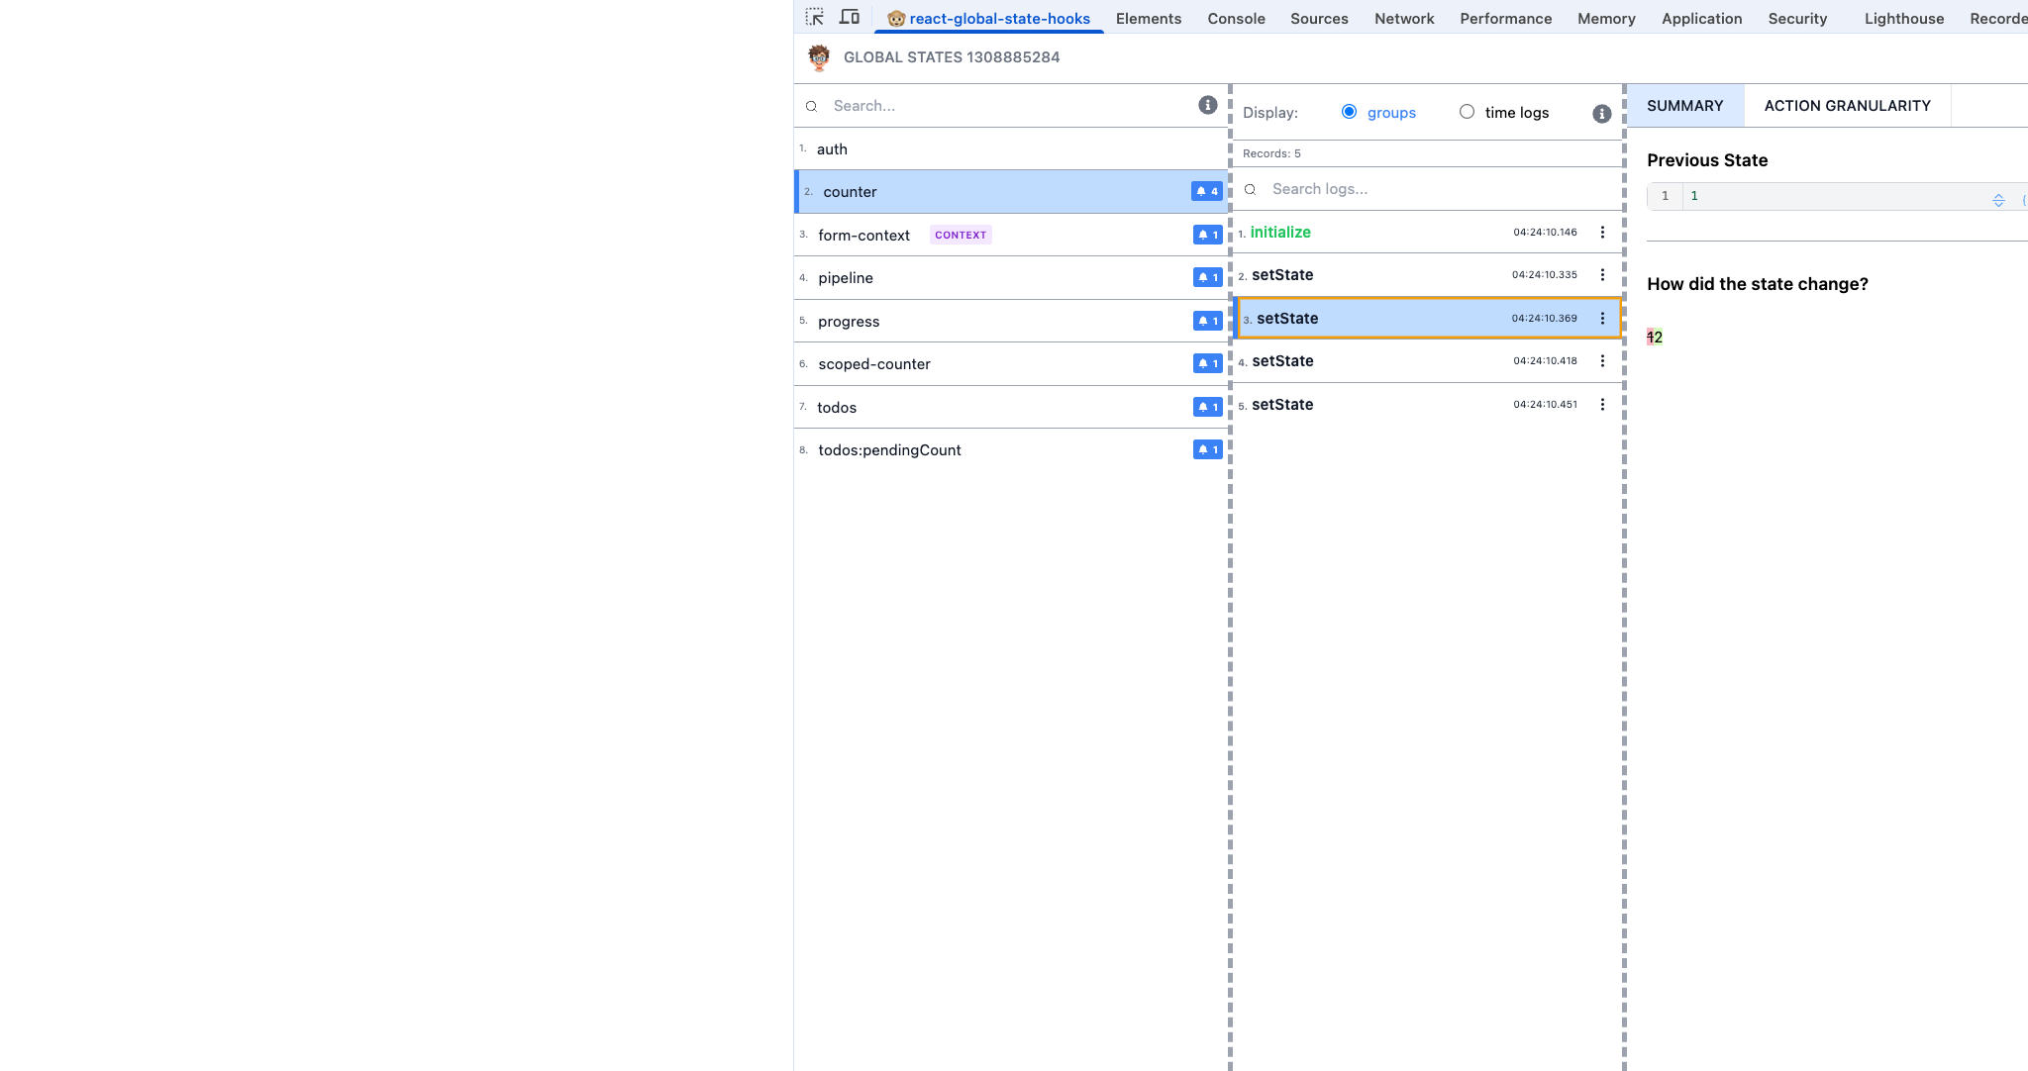Select the initialize log entry
This screenshot has width=2028, height=1071.
coord(1427,232)
